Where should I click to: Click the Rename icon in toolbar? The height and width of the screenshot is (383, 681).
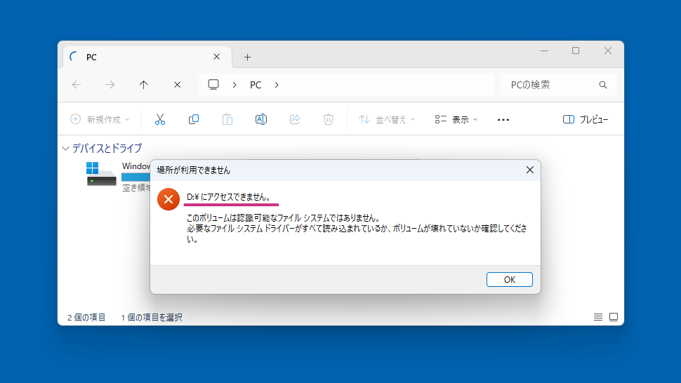pos(261,119)
